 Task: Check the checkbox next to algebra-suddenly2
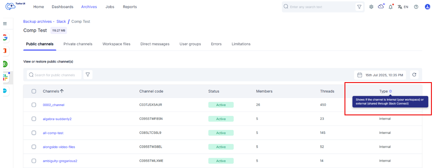(34, 118)
